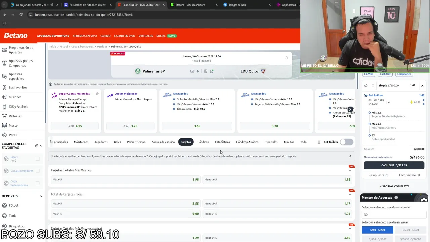The width and height of the screenshot is (430, 242).
Task: Select Menos 1.5 red cards odds 1.04
Action: tap(277, 214)
